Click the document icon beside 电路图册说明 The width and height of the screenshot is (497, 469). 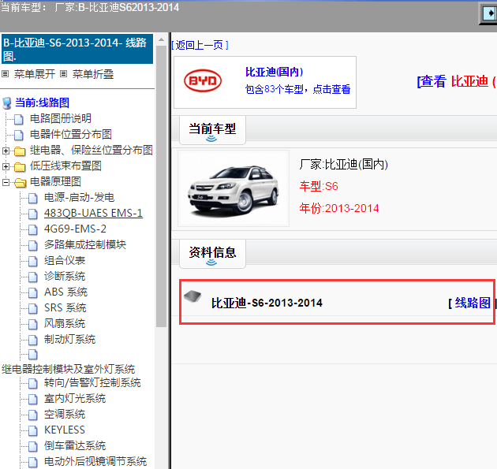click(x=19, y=119)
